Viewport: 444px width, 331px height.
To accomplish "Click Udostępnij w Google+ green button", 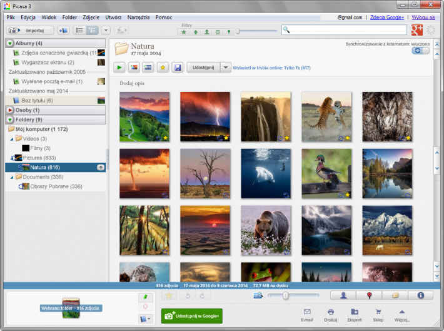I will click(192, 316).
